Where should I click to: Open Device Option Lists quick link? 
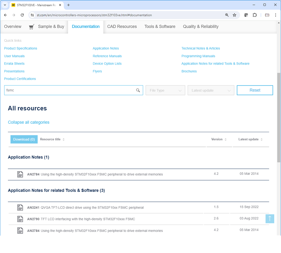(107, 64)
